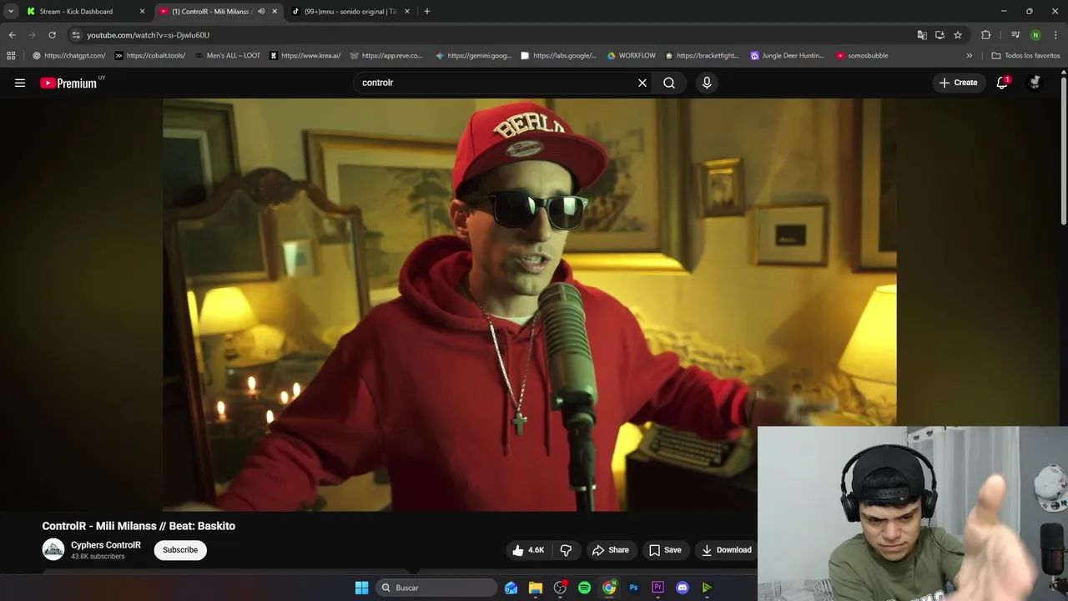
Task: Open the chatgpt.com bookmark
Action: point(69,56)
